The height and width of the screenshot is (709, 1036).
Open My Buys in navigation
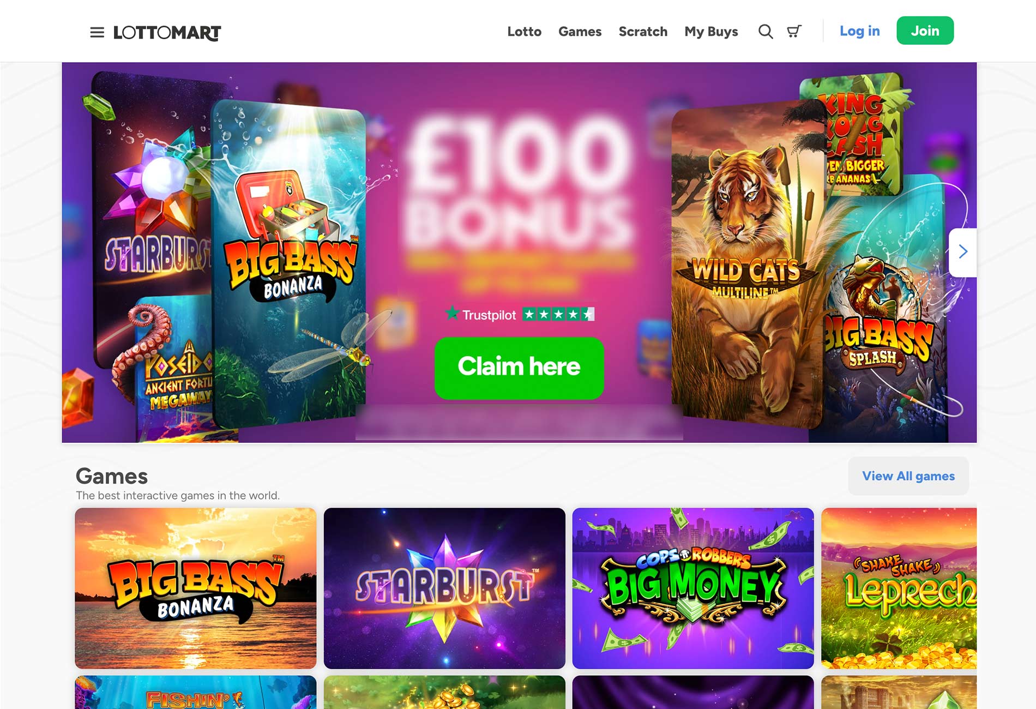click(711, 32)
